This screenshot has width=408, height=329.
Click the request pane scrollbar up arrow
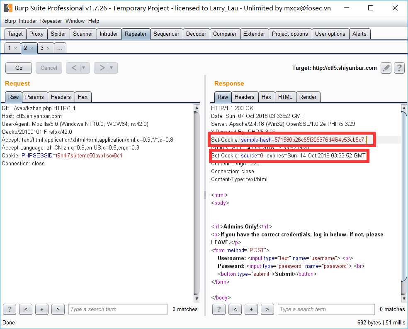click(197, 108)
